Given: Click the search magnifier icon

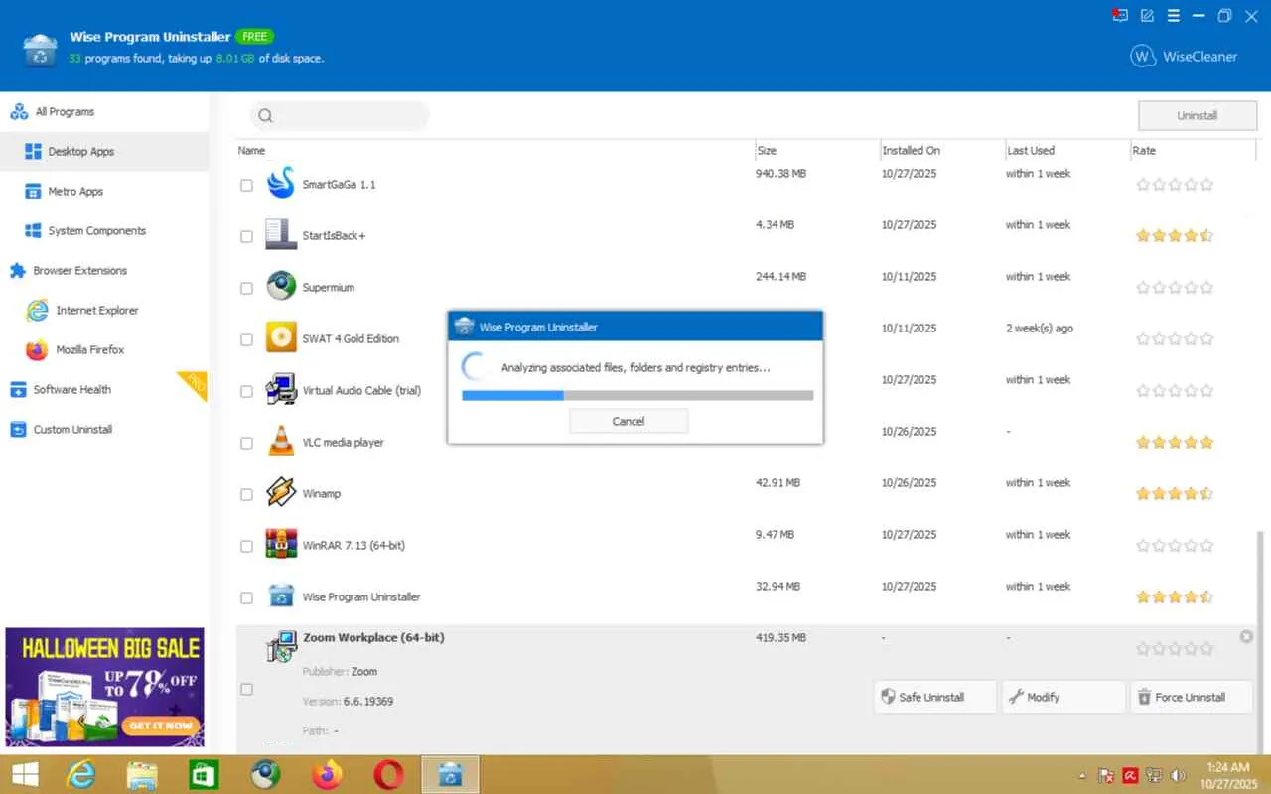Looking at the screenshot, I should pos(265,116).
